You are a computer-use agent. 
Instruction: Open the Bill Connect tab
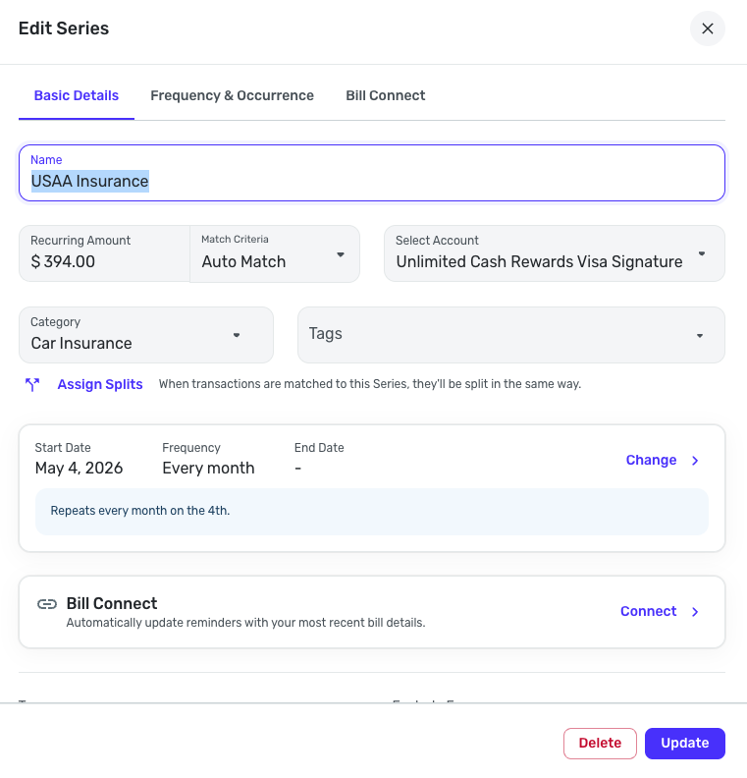(x=386, y=96)
